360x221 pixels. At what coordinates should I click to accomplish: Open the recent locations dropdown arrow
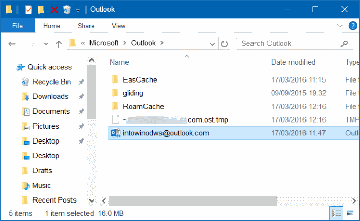[46, 44]
